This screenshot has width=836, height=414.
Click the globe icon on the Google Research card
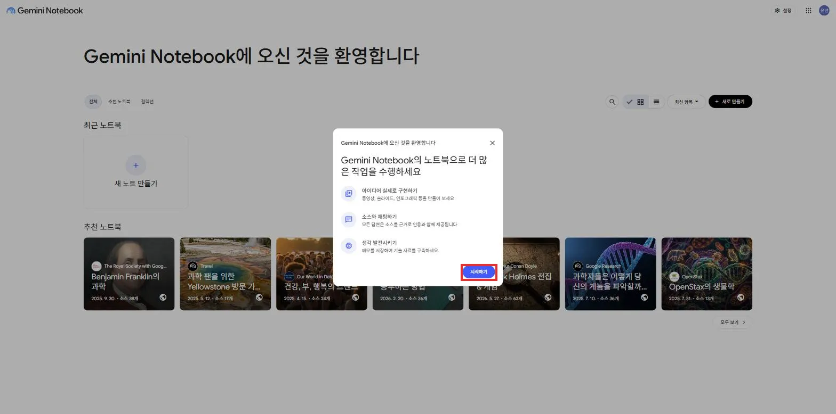pos(645,297)
